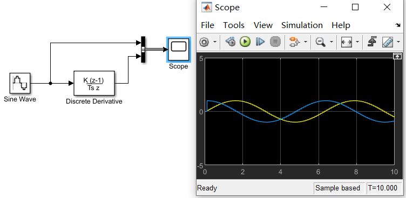Close the Scope window

click(387, 7)
